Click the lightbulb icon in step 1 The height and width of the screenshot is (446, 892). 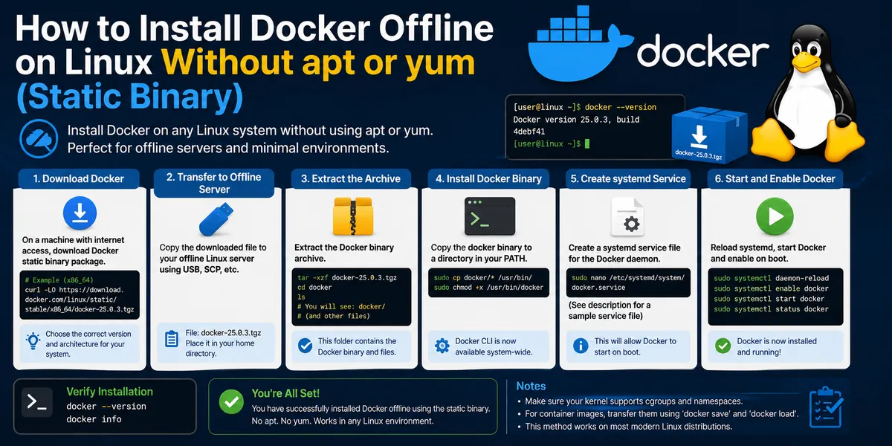click(x=33, y=342)
